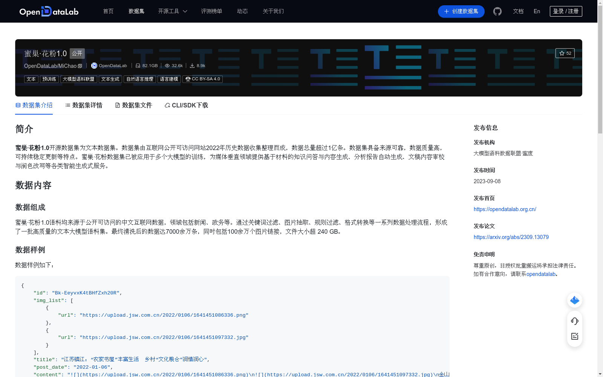Open the GitHub icon in header
The image size is (603, 377).
click(497, 11)
